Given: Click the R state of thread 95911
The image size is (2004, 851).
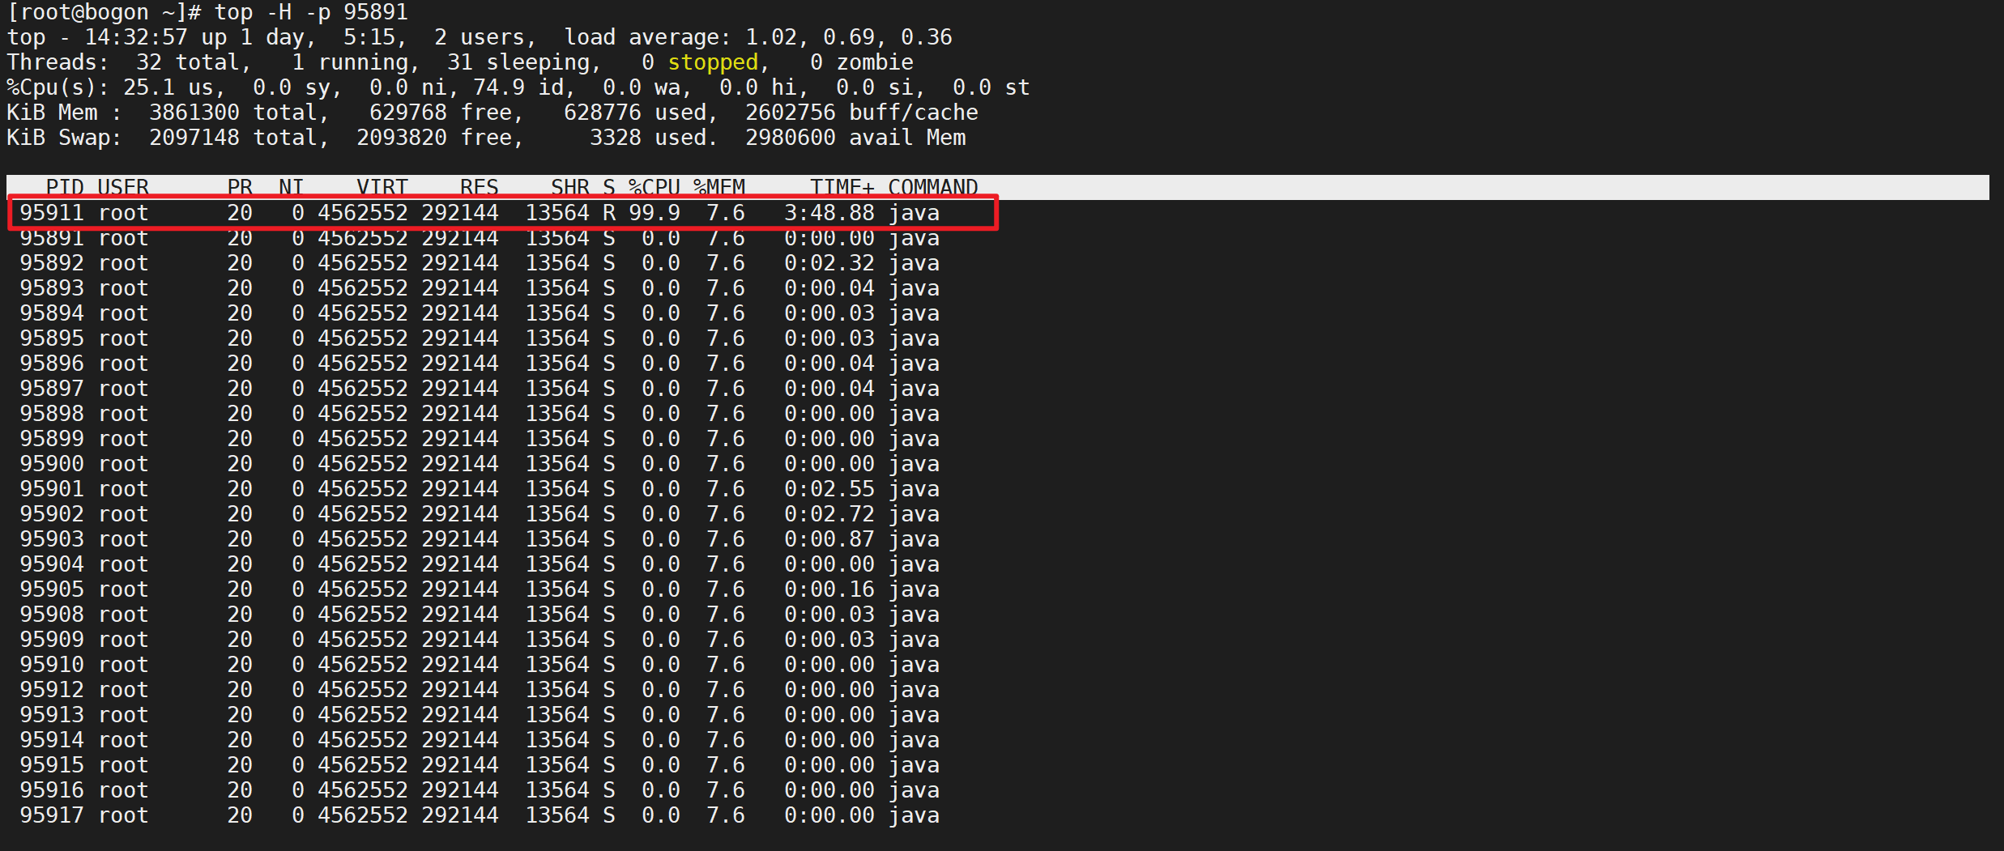Looking at the screenshot, I should tap(609, 213).
